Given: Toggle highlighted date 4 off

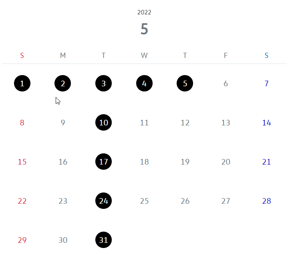Looking at the screenshot, I should click(144, 83).
